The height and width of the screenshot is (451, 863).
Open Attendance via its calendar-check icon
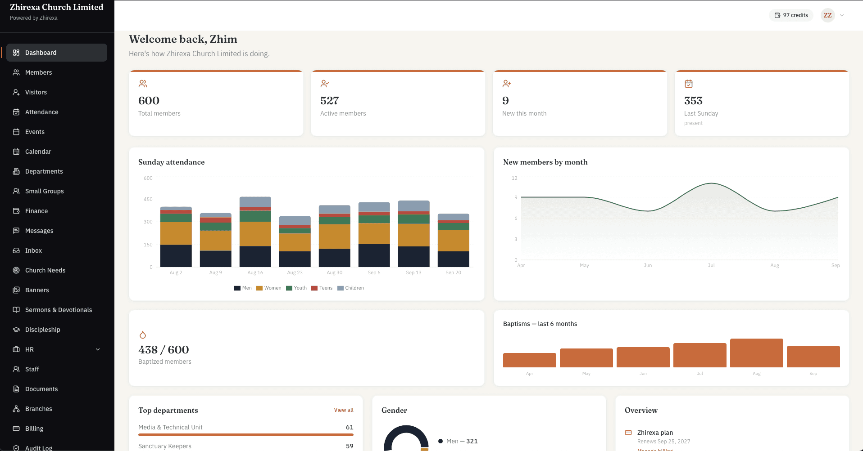point(16,112)
